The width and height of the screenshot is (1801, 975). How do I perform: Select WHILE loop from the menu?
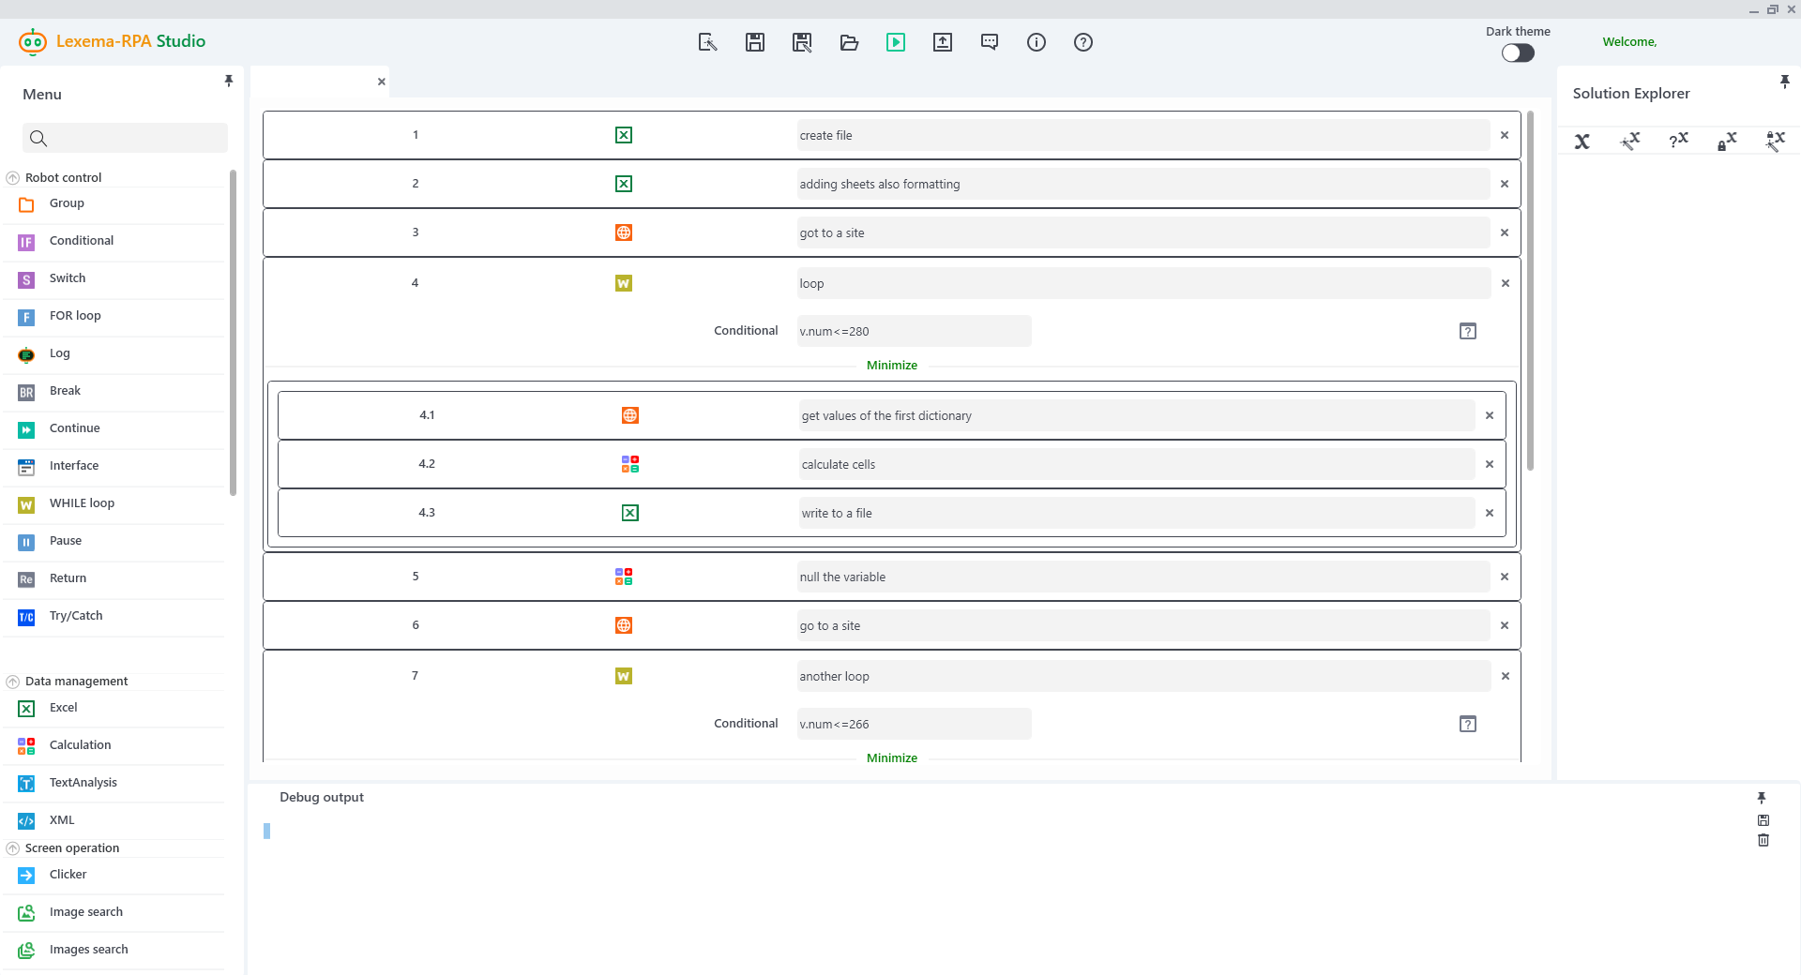point(82,503)
